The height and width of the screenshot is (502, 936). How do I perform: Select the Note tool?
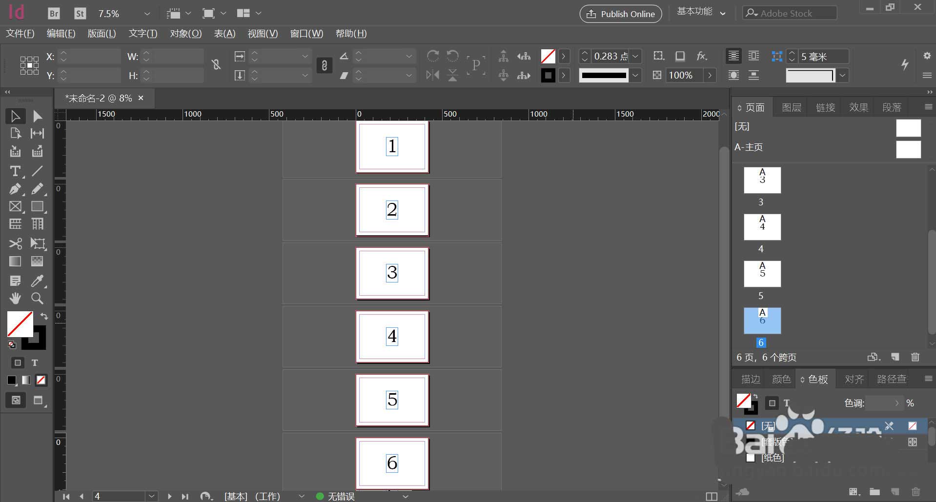pos(15,281)
